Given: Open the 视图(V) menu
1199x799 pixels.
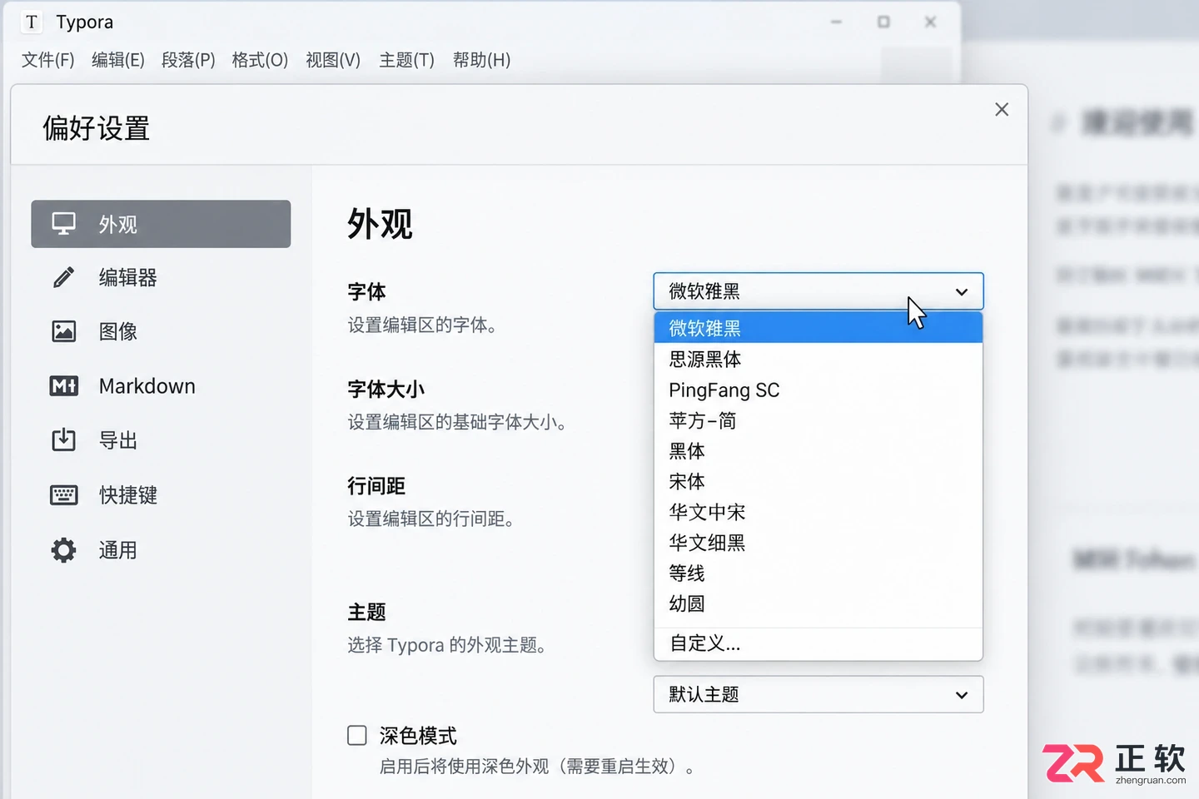Looking at the screenshot, I should [x=333, y=60].
